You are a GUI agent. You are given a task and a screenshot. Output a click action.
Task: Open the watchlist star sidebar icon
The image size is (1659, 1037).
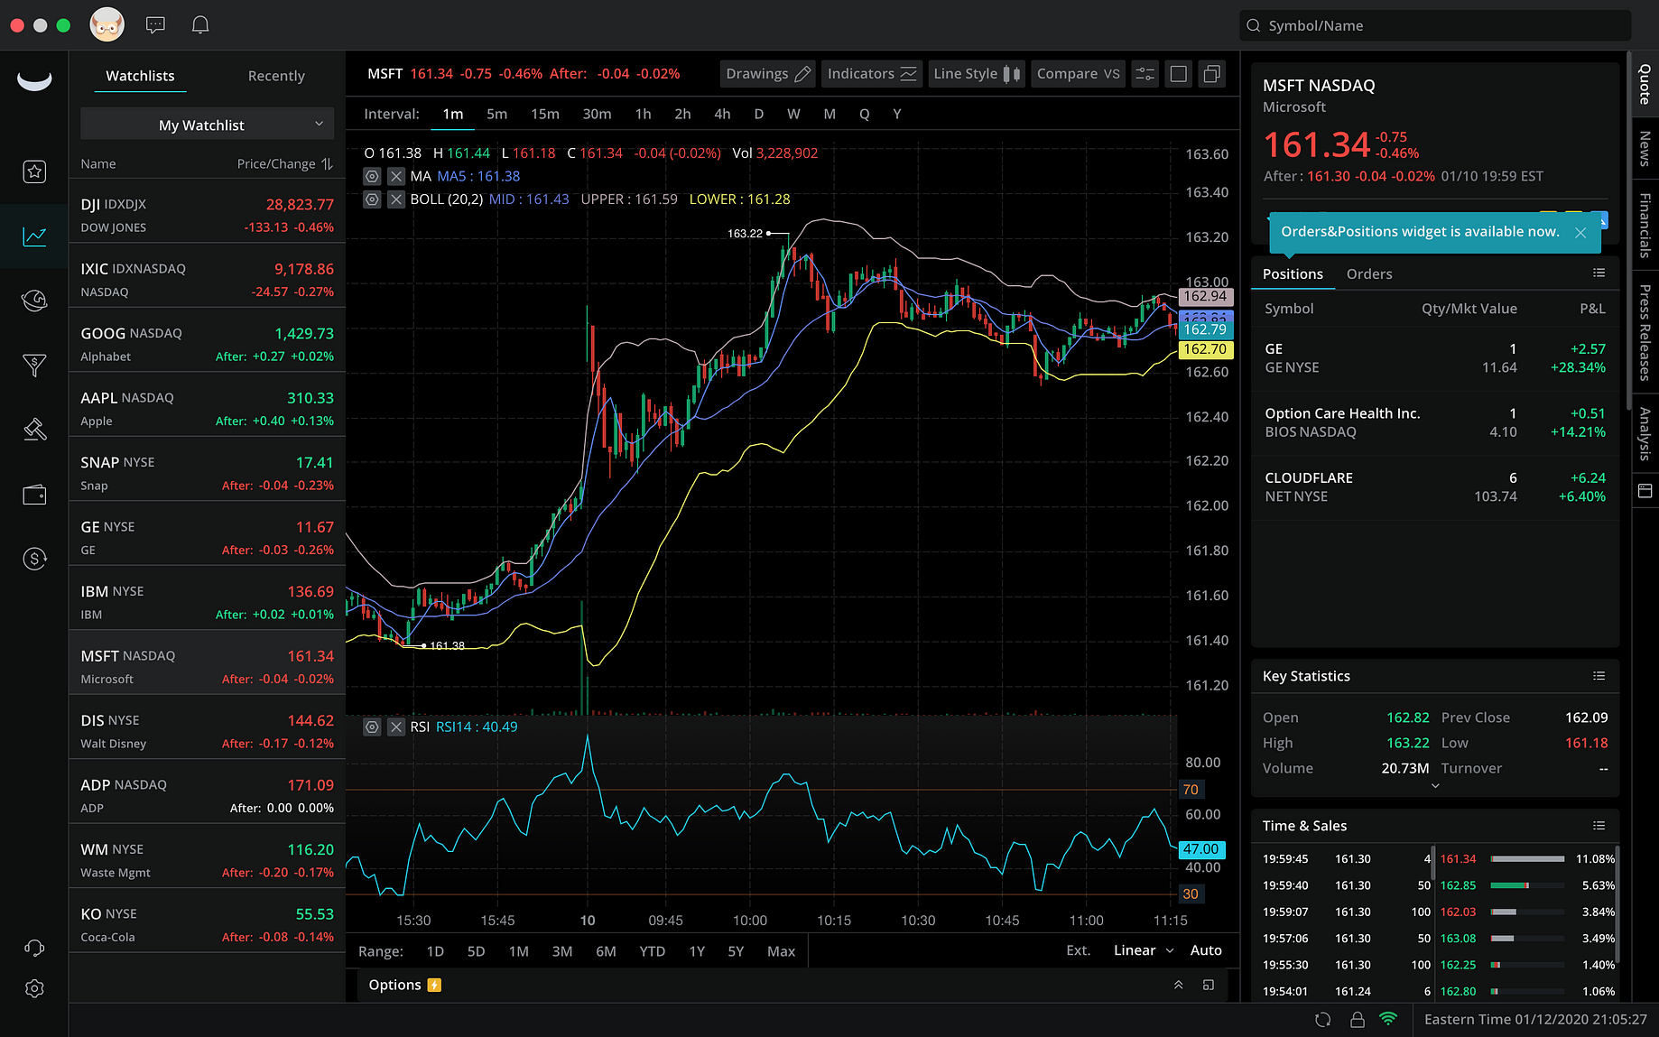pos(34,171)
